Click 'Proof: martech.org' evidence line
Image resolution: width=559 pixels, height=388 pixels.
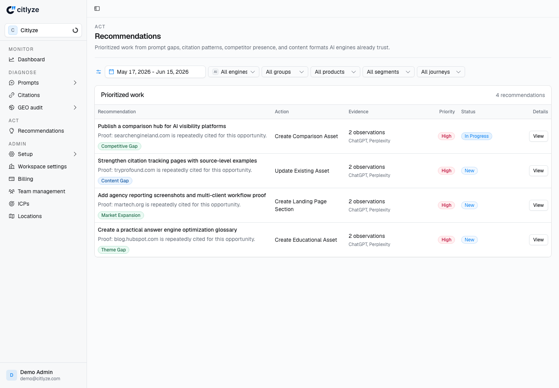(169, 204)
